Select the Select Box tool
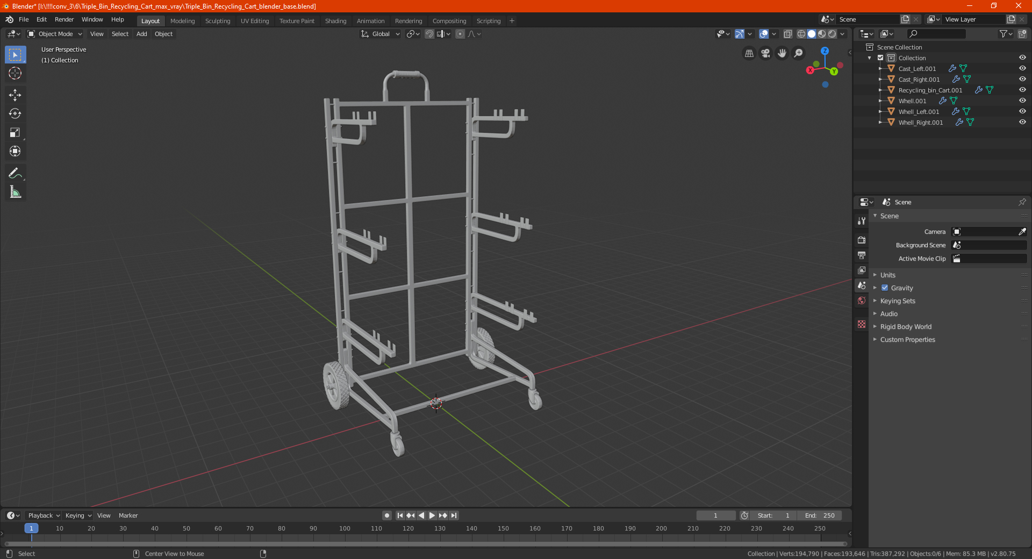This screenshot has width=1032, height=559. point(15,55)
